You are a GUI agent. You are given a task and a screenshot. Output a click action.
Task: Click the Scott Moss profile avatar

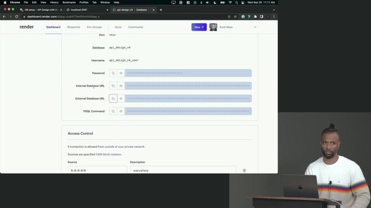(213, 27)
